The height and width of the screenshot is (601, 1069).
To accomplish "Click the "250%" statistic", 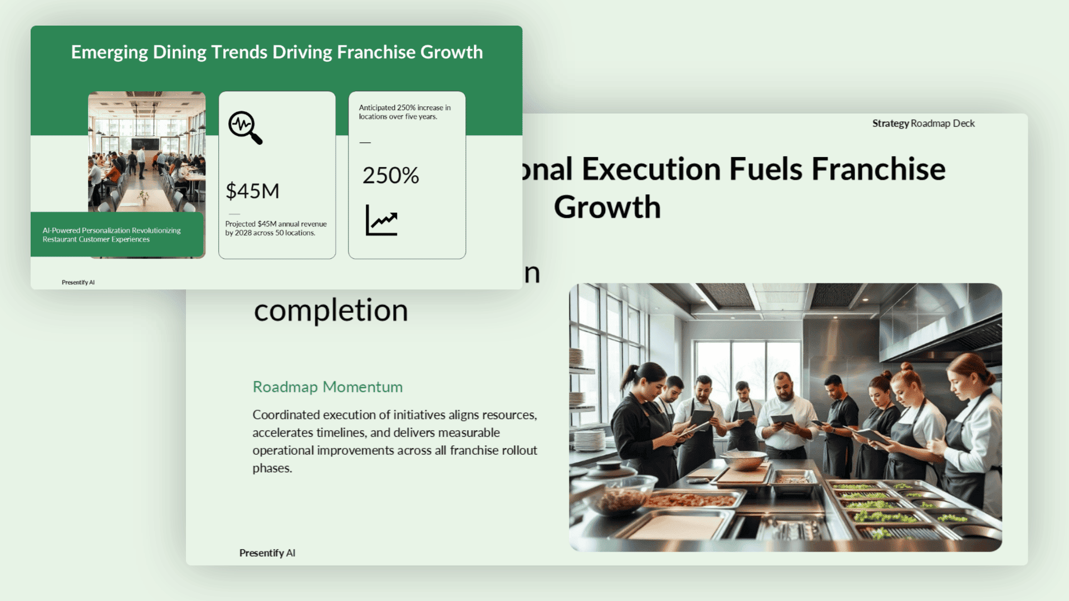I will click(x=390, y=175).
